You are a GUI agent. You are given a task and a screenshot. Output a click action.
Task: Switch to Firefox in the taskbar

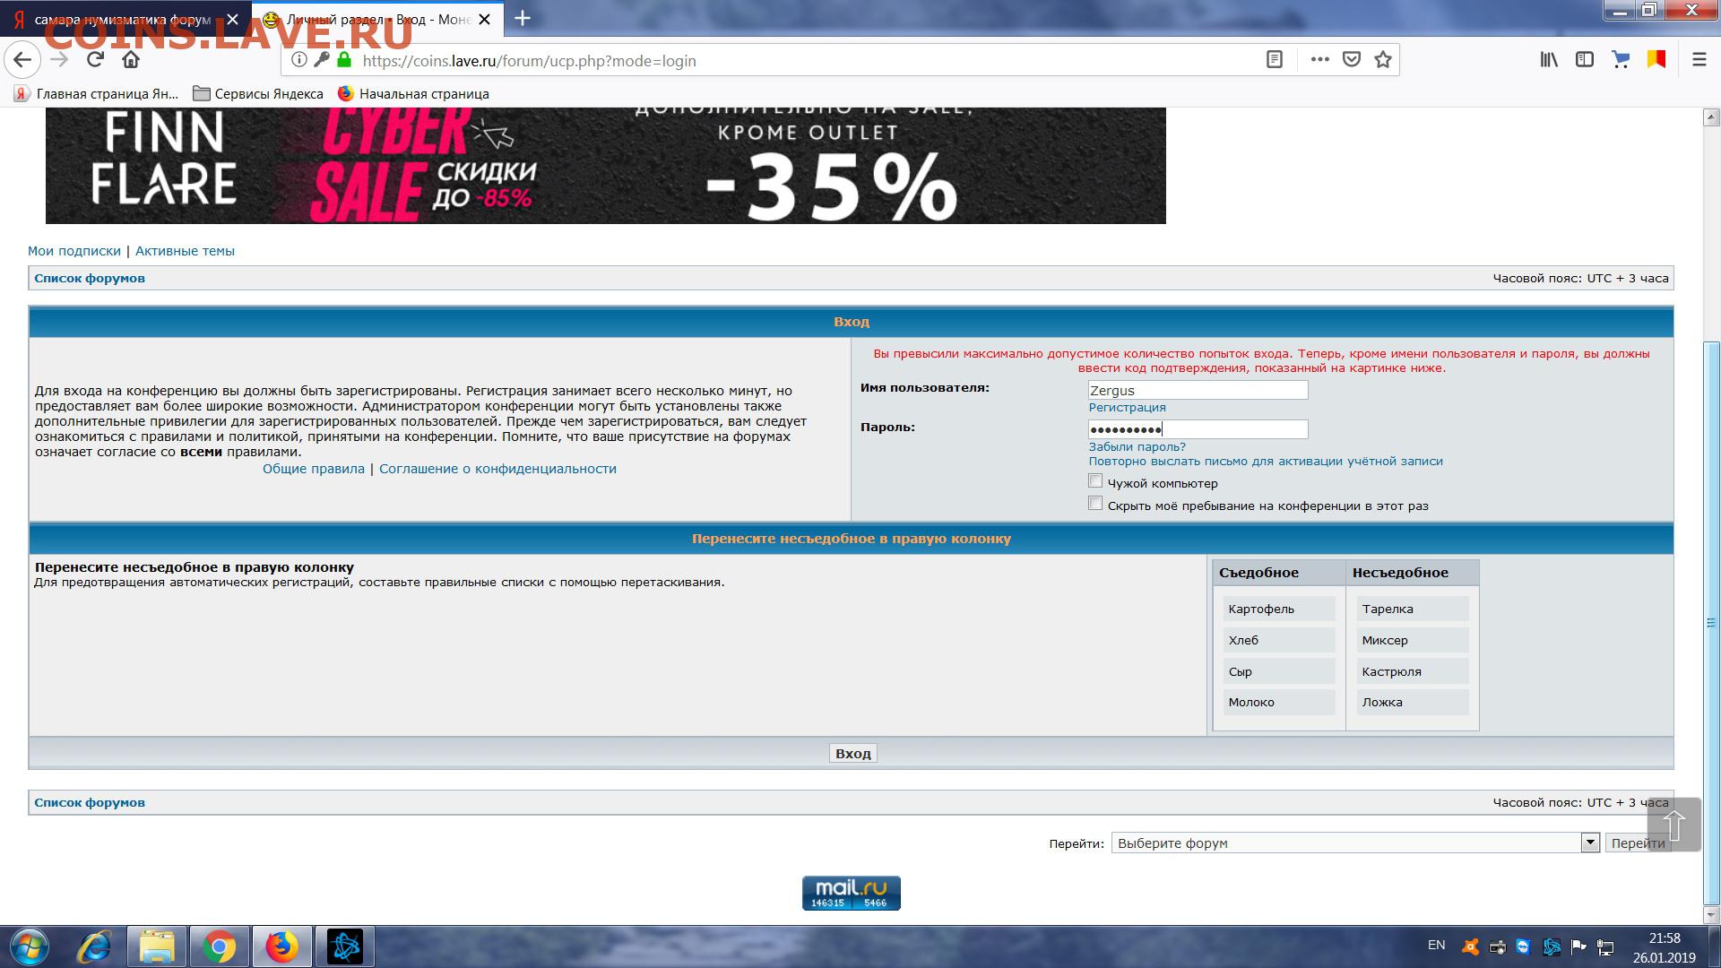(x=281, y=946)
